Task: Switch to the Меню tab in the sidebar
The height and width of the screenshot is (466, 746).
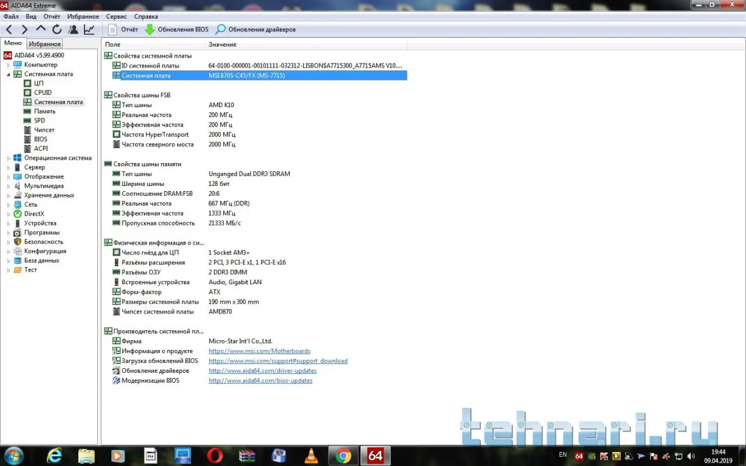Action: tap(13, 43)
